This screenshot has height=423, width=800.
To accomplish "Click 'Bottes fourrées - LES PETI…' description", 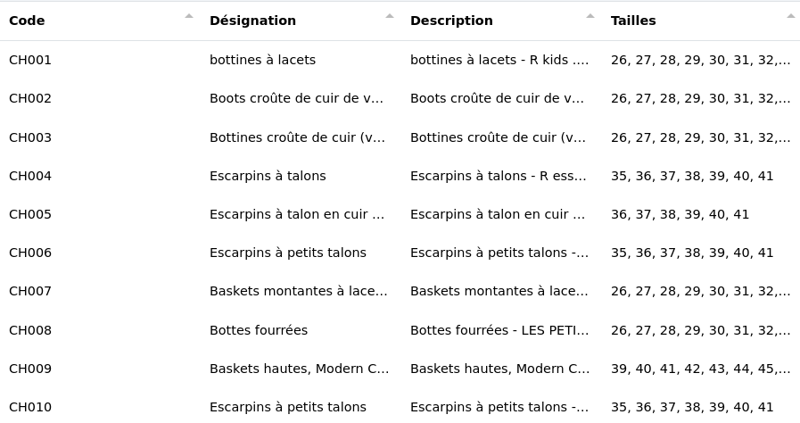I will pyautogui.click(x=499, y=330).
